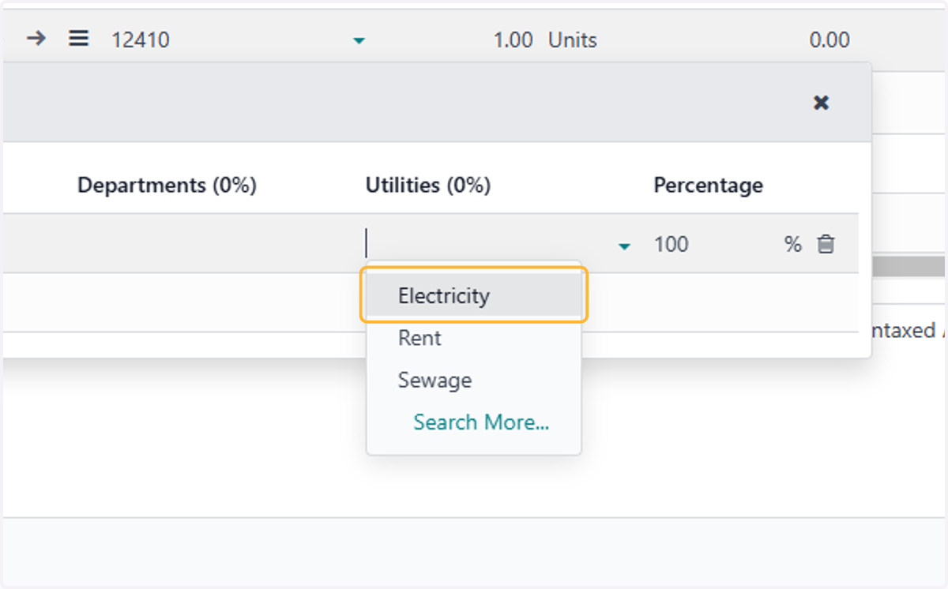
Task: Click the right arrow icon before 12410
Action: tap(36, 38)
